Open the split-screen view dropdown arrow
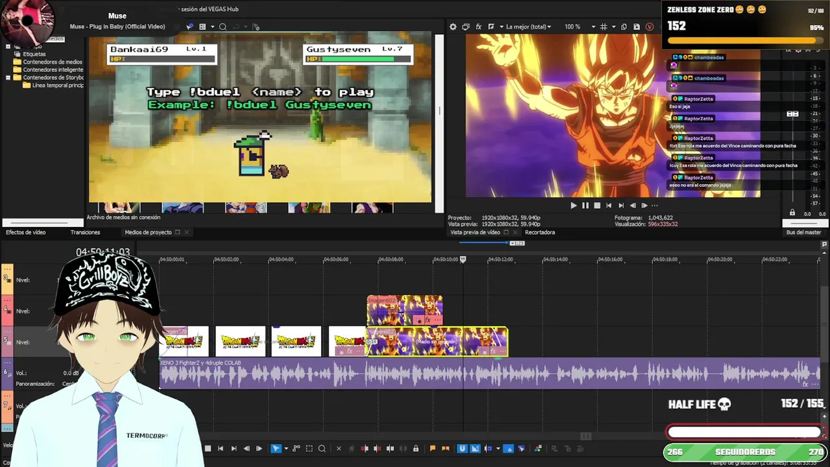Viewport: 830px width, 467px height. pos(501,27)
